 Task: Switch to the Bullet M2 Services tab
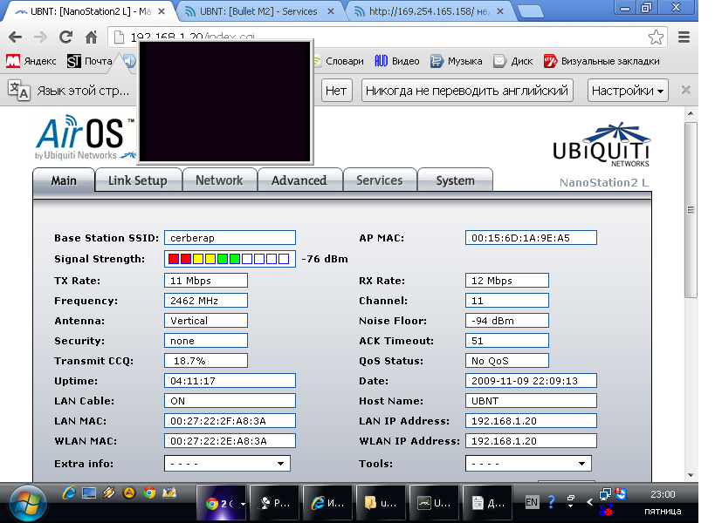click(x=258, y=12)
